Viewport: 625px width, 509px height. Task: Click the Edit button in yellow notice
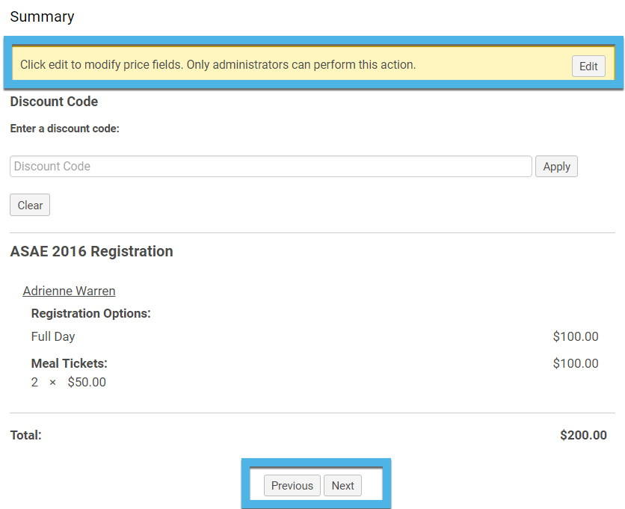[588, 67]
